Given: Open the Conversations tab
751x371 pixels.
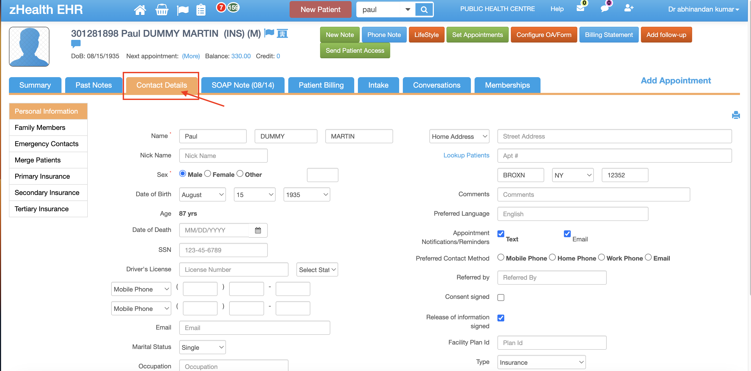Looking at the screenshot, I should [x=436, y=85].
